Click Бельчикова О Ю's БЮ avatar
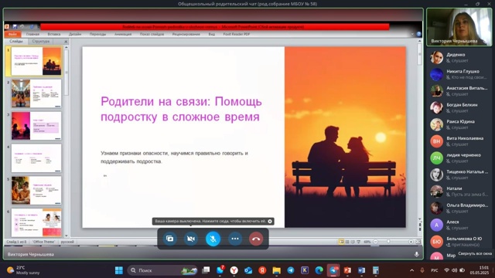The width and height of the screenshot is (495, 278). tap(436, 242)
